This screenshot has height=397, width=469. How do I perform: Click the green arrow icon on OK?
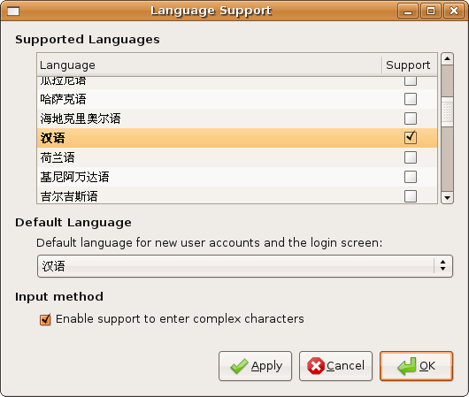407,366
